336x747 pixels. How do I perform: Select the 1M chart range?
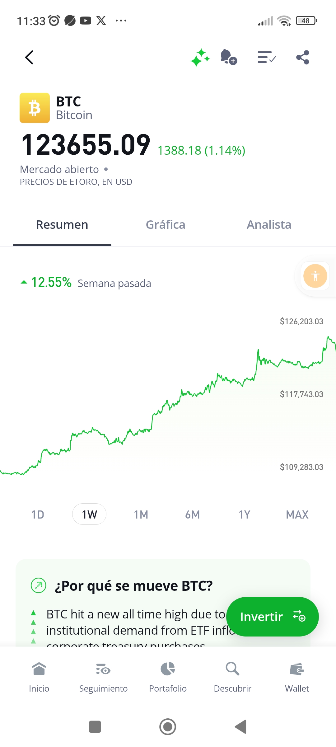pos(141,514)
